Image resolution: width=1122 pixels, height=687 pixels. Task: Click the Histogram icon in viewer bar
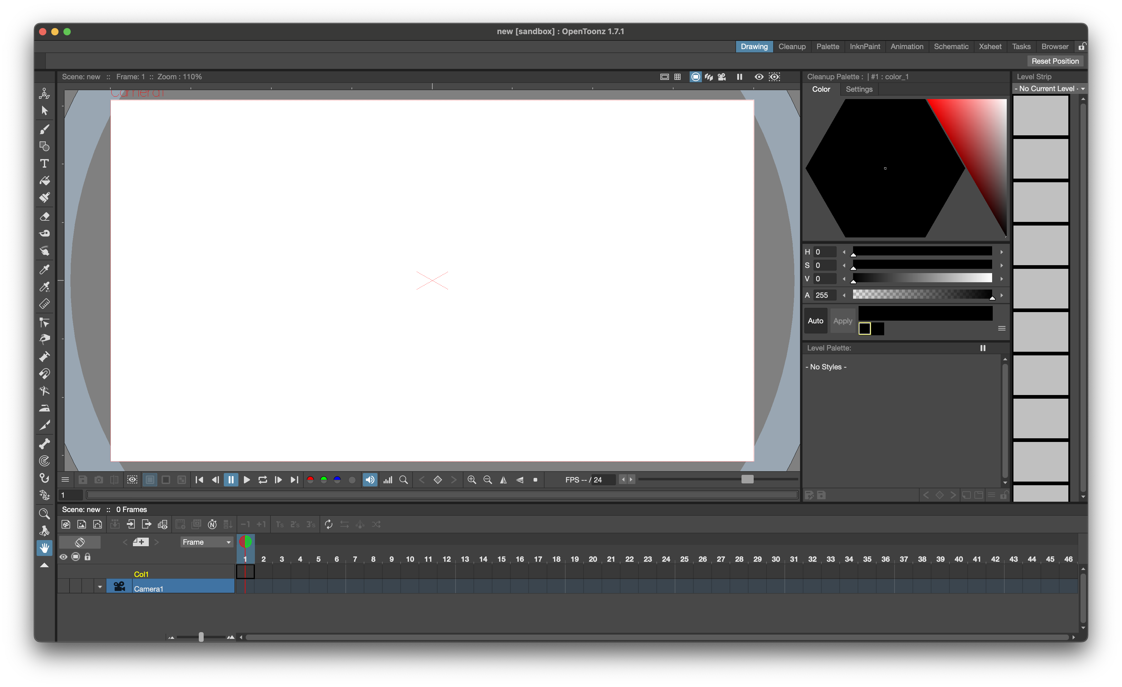(x=388, y=480)
